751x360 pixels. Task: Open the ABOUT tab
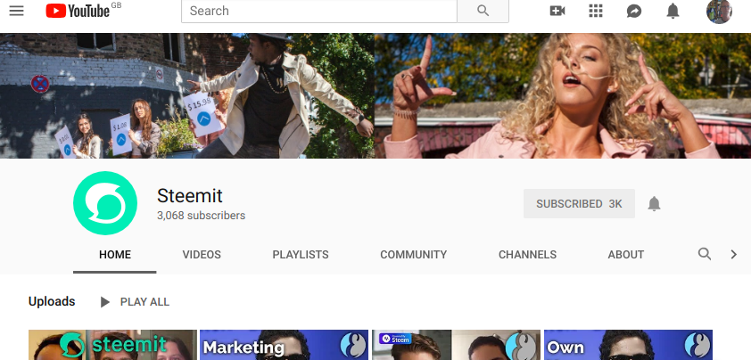pyautogui.click(x=626, y=255)
